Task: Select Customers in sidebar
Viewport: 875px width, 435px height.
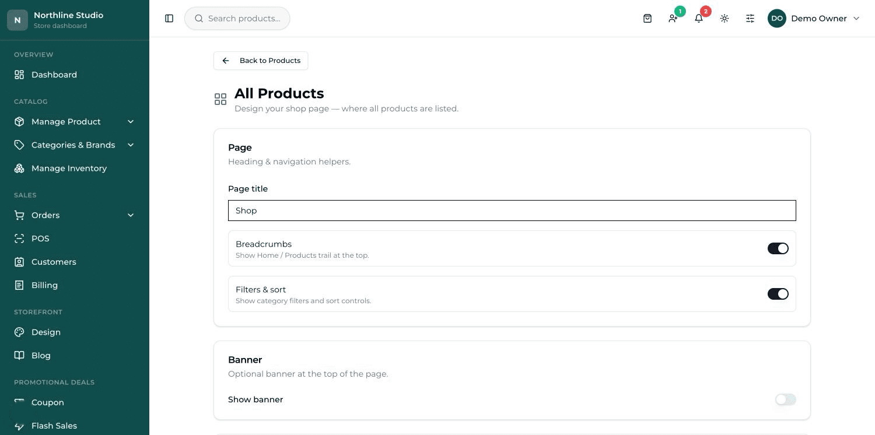Action: (x=75, y=262)
